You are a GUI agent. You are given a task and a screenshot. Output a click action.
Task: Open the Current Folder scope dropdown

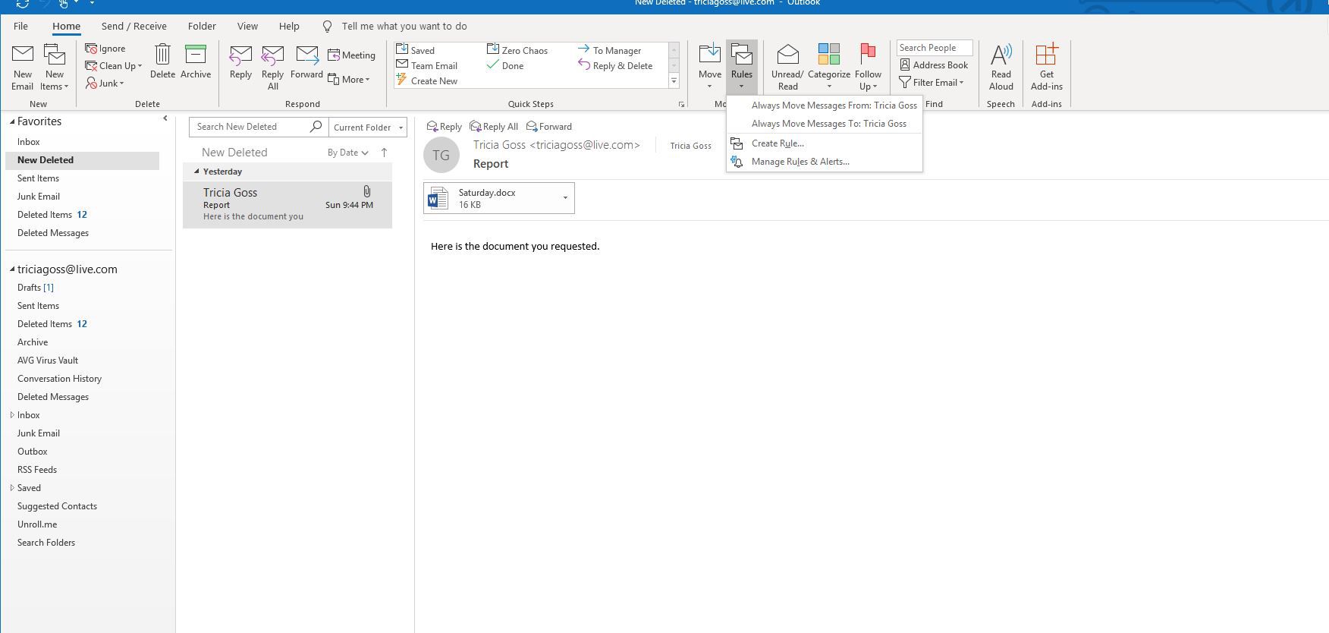tap(367, 128)
